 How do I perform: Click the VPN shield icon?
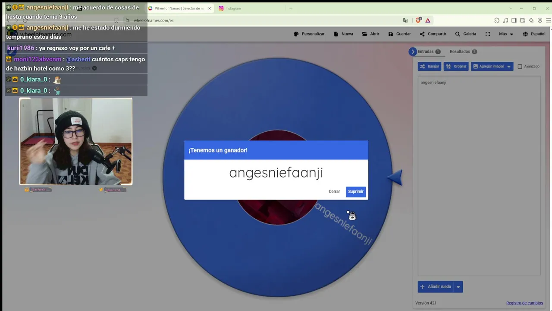540,20
